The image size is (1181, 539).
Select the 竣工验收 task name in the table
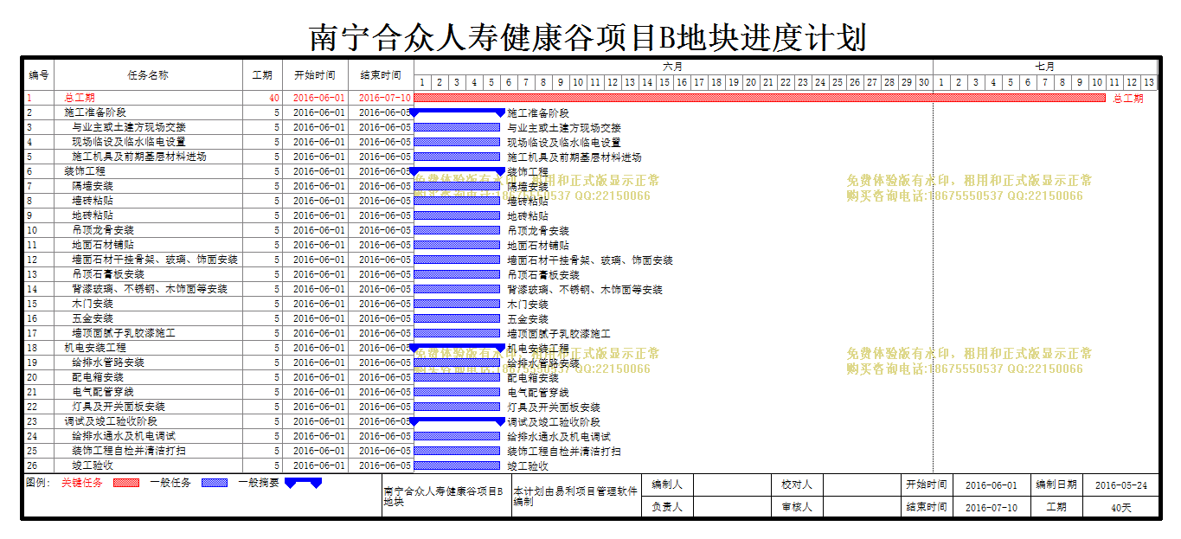(93, 465)
